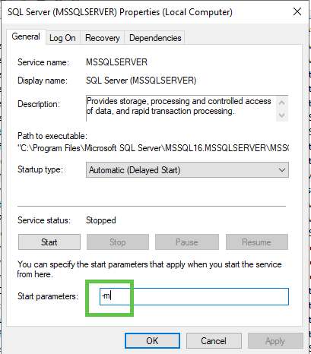Click the greyed-out Apply button

click(275, 341)
